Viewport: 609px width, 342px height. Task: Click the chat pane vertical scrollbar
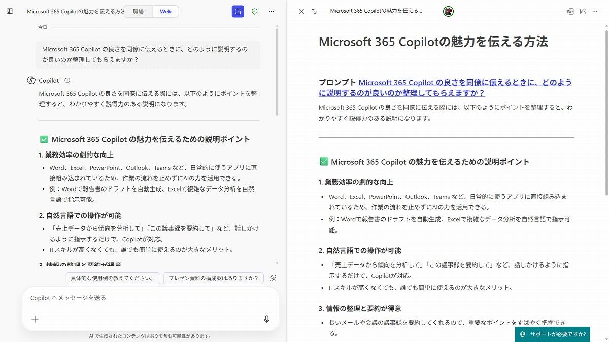click(x=277, y=71)
